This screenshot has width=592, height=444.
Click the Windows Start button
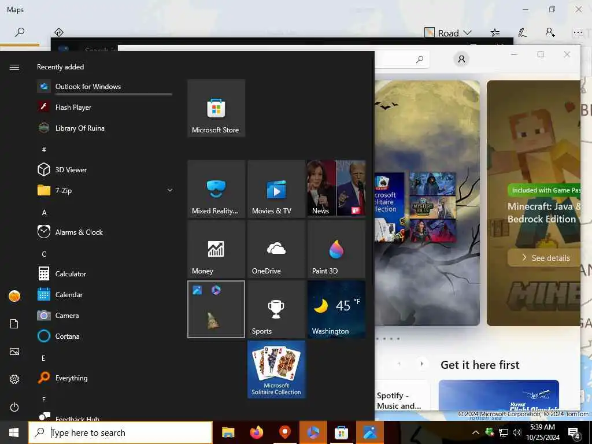[x=14, y=432]
